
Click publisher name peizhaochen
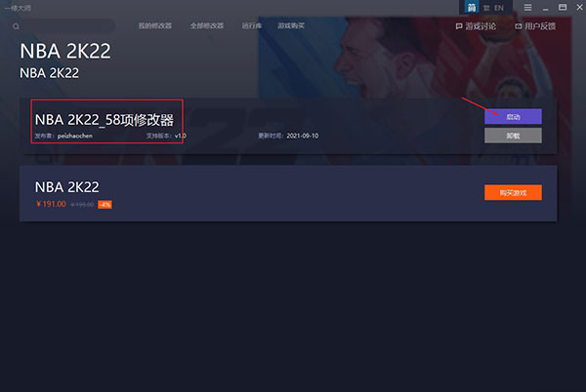tap(75, 136)
